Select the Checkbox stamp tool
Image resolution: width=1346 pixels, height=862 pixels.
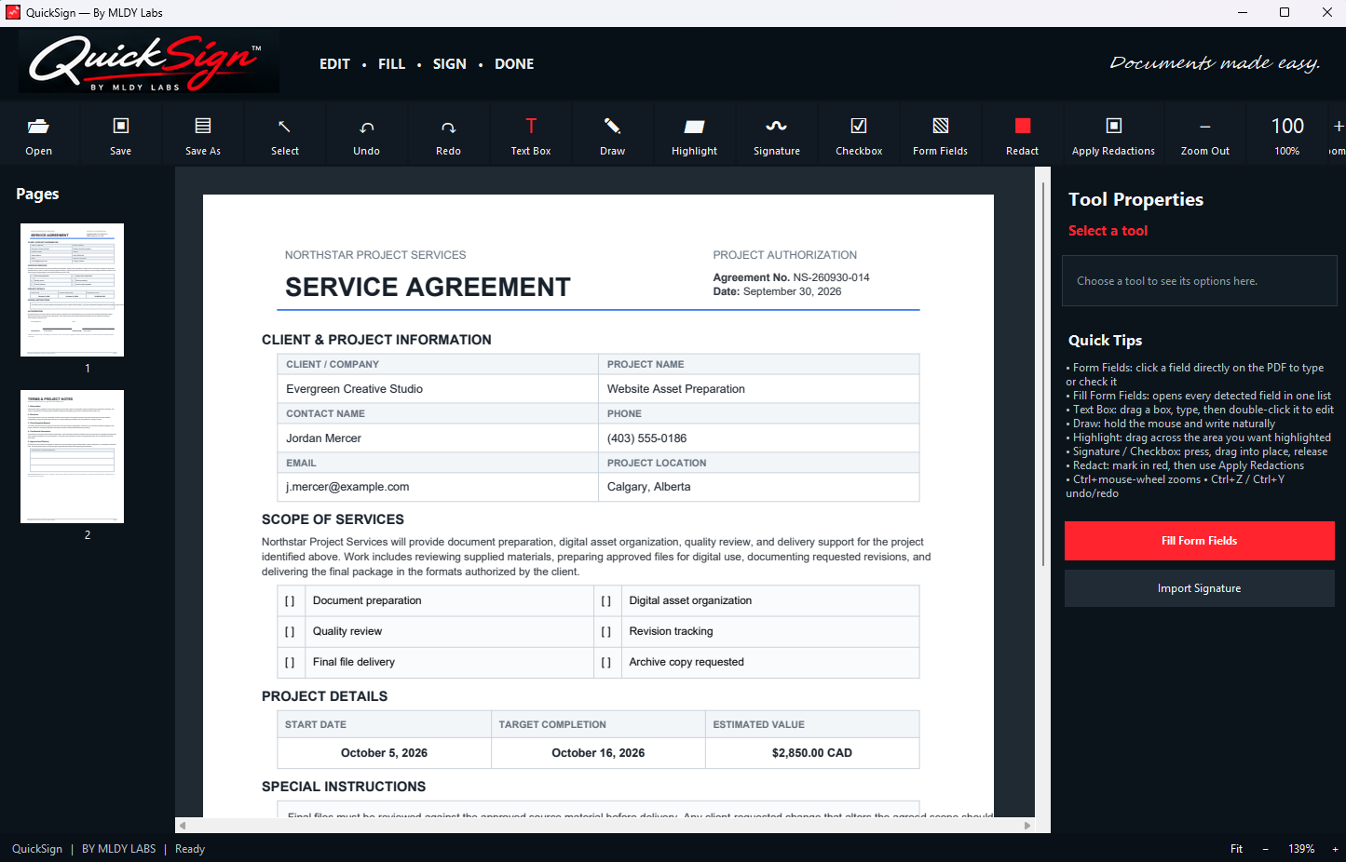(859, 134)
